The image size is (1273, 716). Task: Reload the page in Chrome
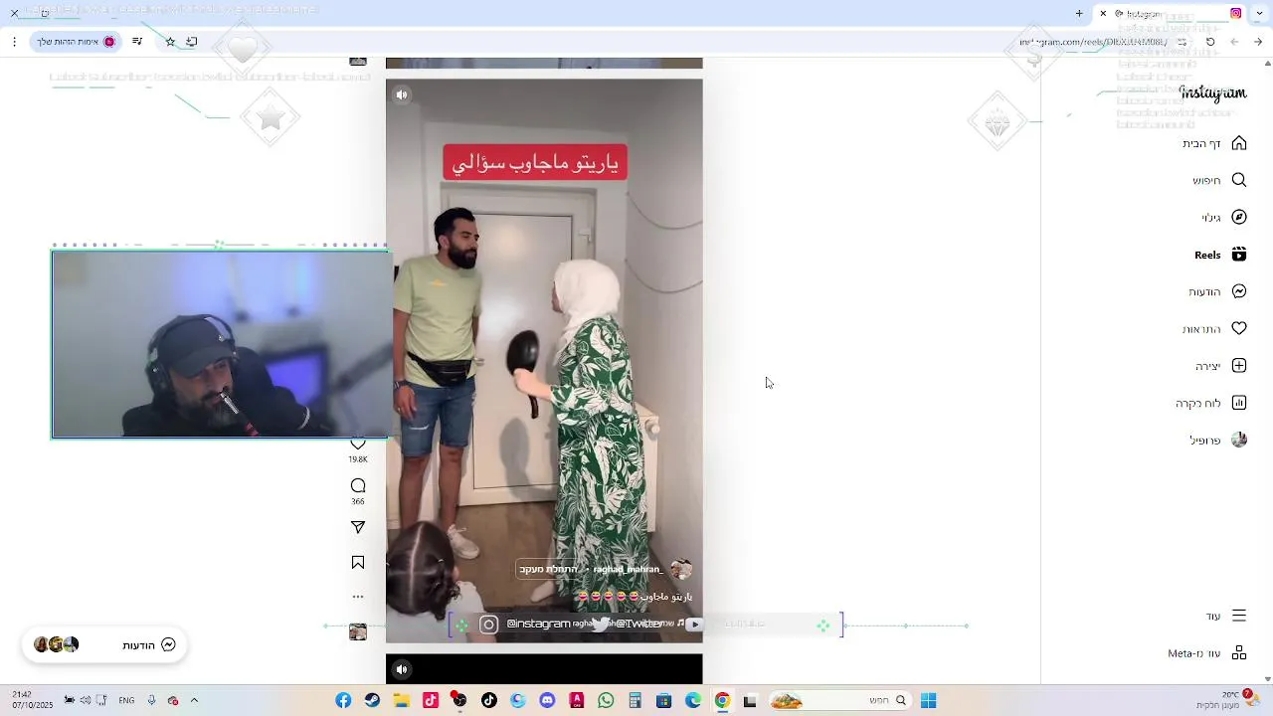click(x=1210, y=42)
